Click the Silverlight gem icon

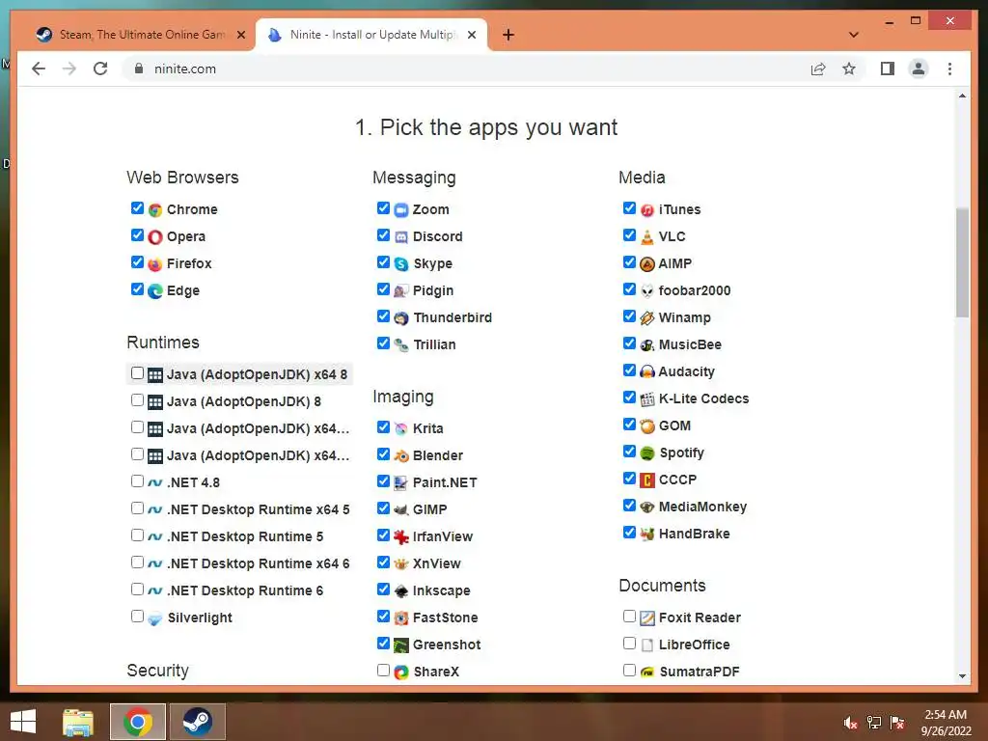tap(155, 618)
